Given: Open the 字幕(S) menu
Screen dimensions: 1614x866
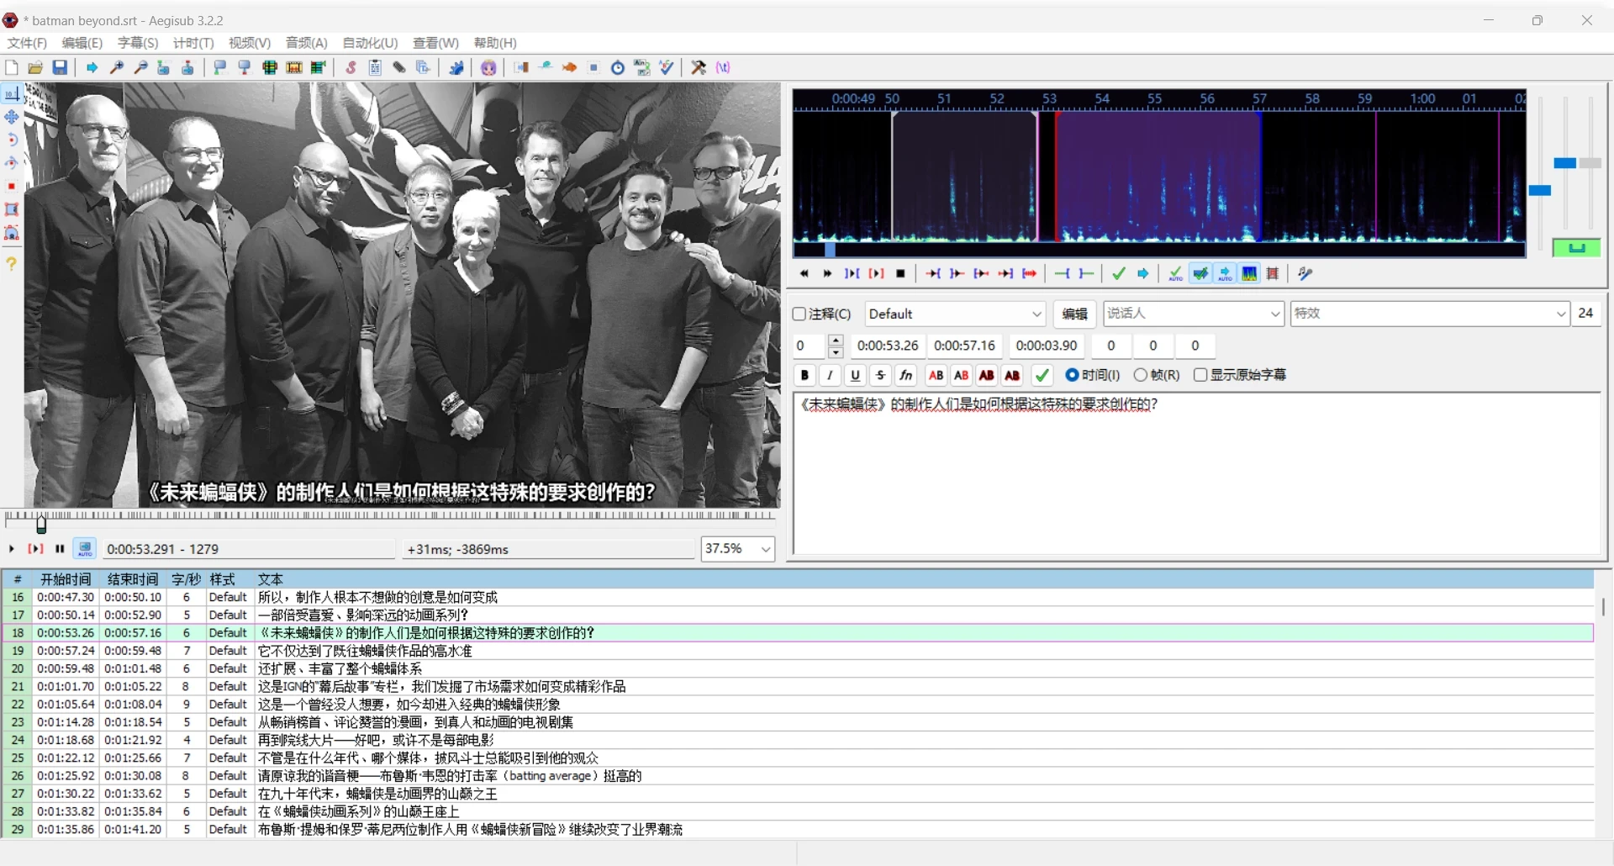Looking at the screenshot, I should (138, 43).
